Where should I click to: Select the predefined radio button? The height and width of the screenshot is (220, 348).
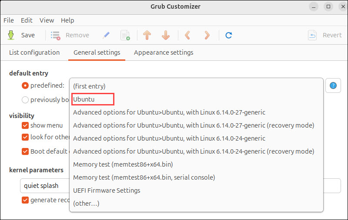(25, 85)
